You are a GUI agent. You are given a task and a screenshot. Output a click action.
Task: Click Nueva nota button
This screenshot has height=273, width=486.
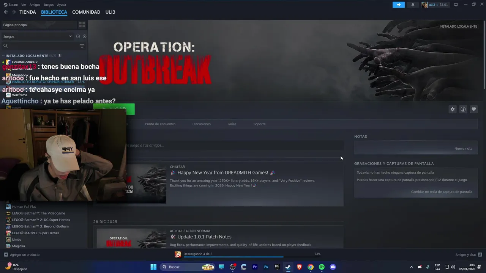pos(463,148)
